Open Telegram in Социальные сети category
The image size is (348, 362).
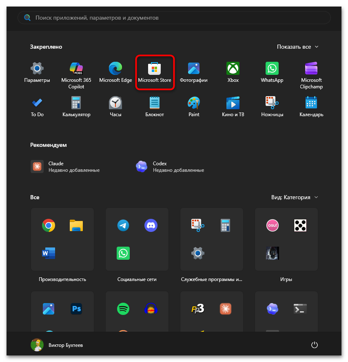tap(123, 225)
